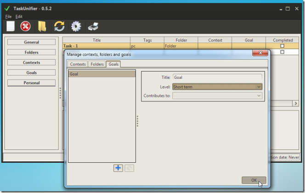Viewport: 305px width, 193px height.
Task: Click the Context column header
Action: click(x=215, y=40)
